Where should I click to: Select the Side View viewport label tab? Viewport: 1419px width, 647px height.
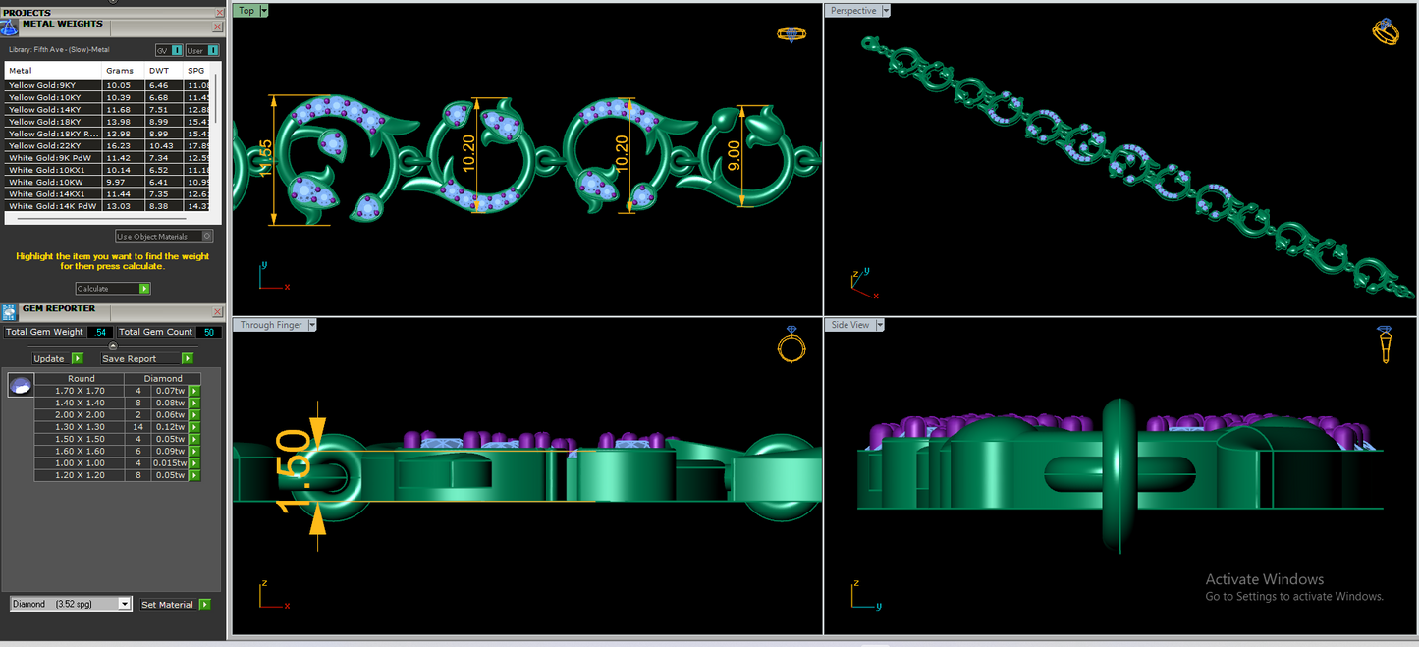(x=850, y=325)
